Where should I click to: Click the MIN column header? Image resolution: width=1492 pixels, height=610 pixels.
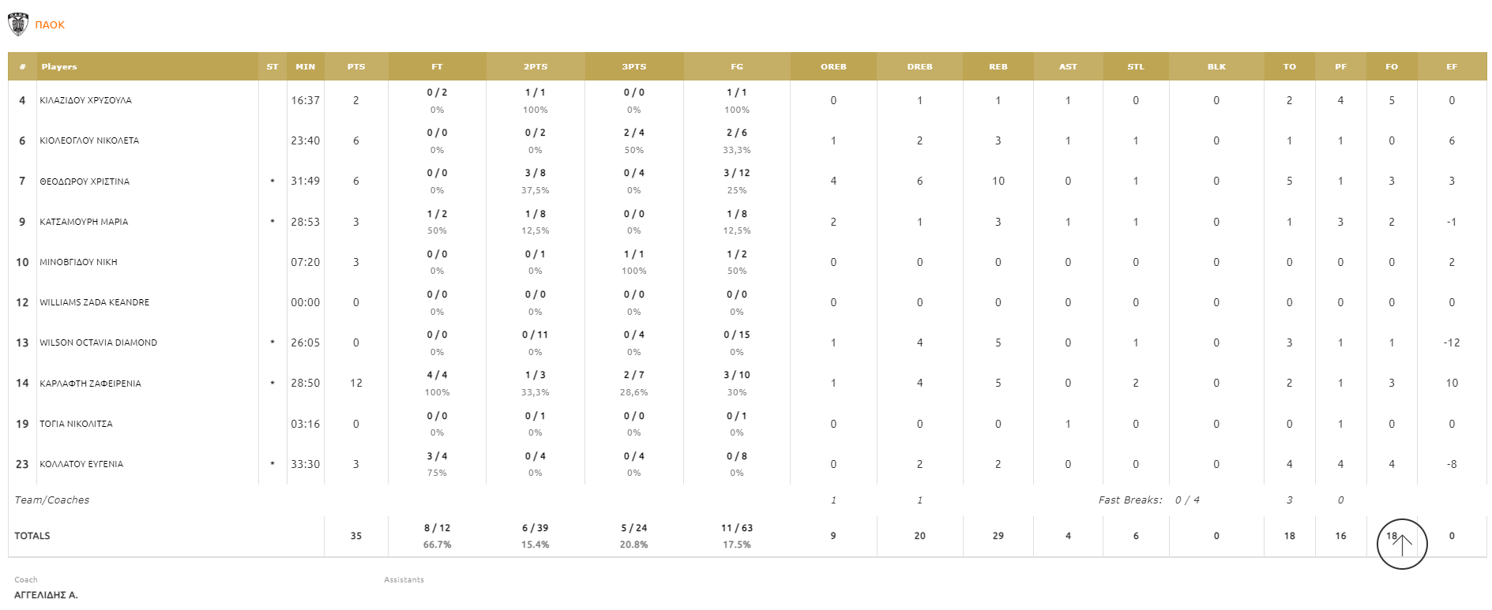[305, 67]
